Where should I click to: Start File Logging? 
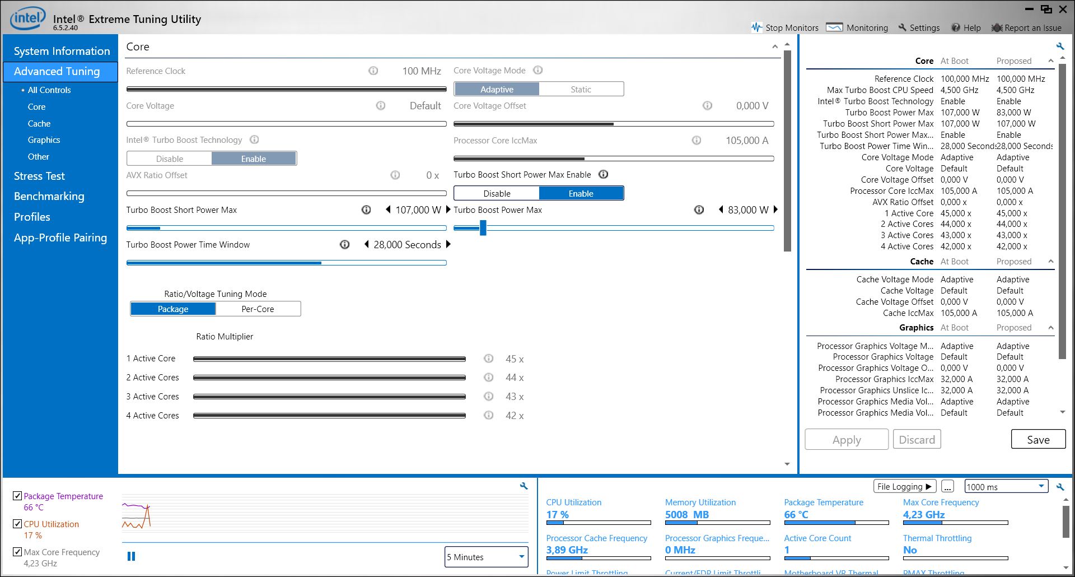[905, 487]
